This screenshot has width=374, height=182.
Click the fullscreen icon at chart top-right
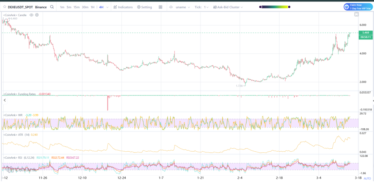coord(356,14)
